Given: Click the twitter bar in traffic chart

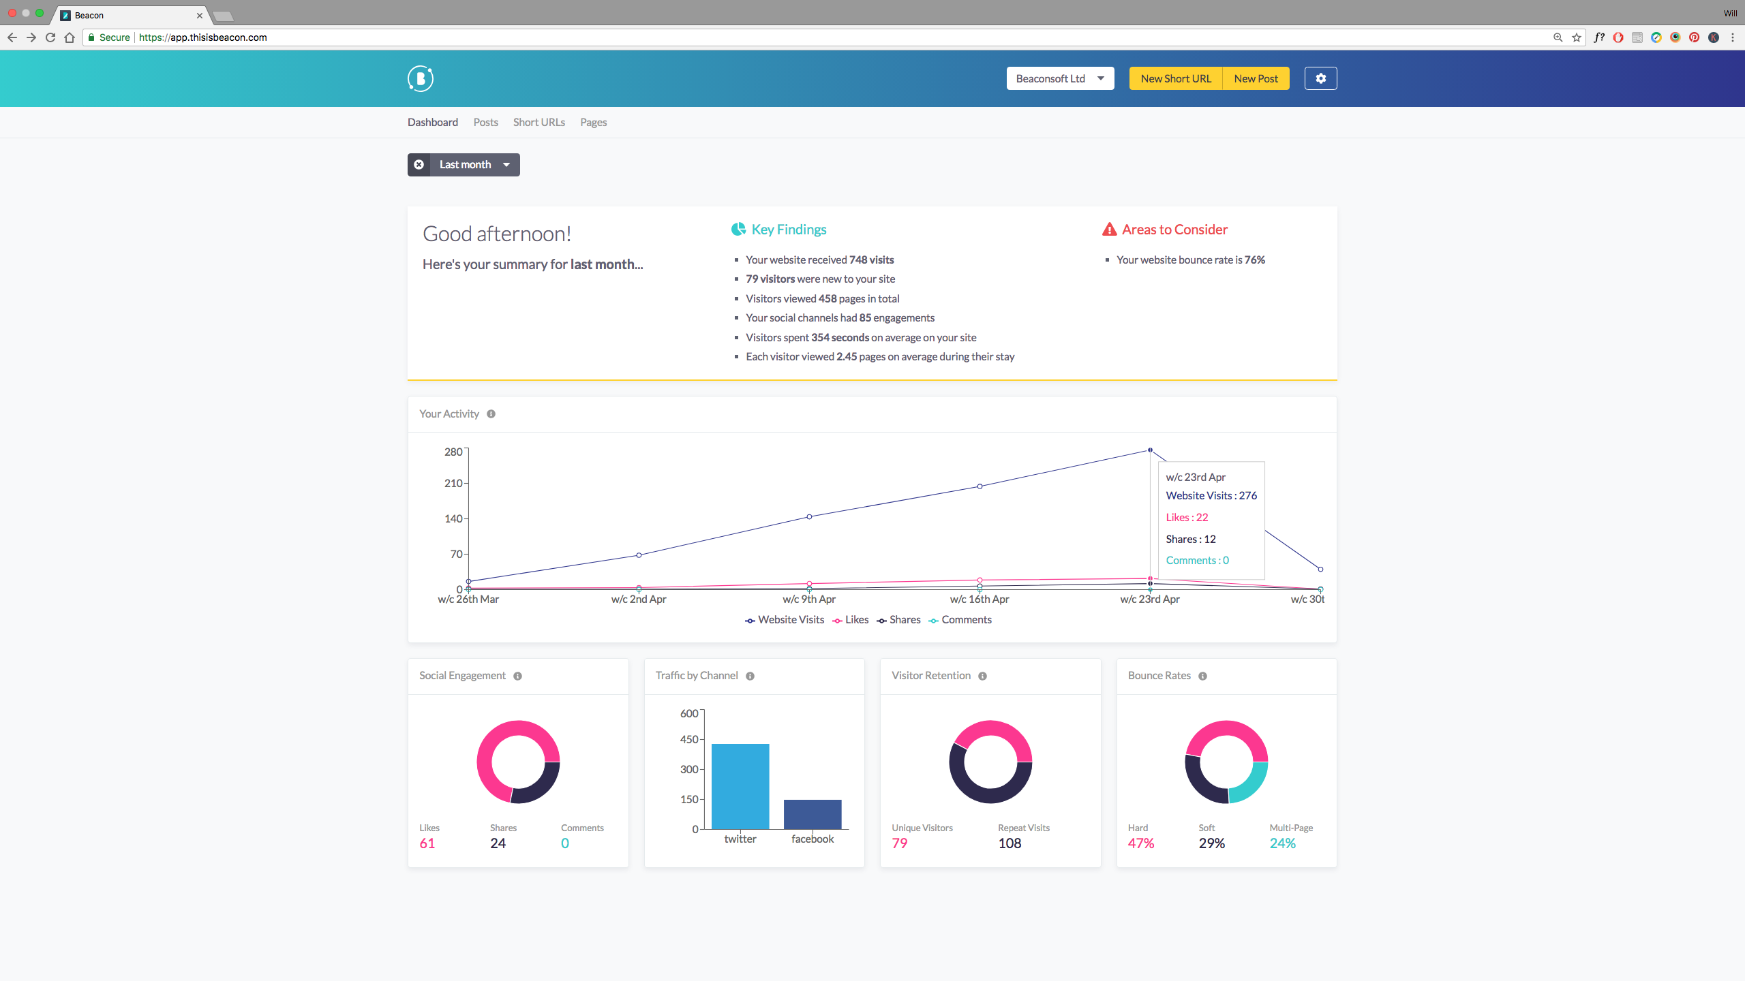Looking at the screenshot, I should tap(740, 786).
